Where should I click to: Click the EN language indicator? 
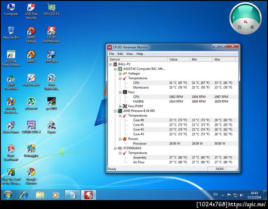pos(216,194)
